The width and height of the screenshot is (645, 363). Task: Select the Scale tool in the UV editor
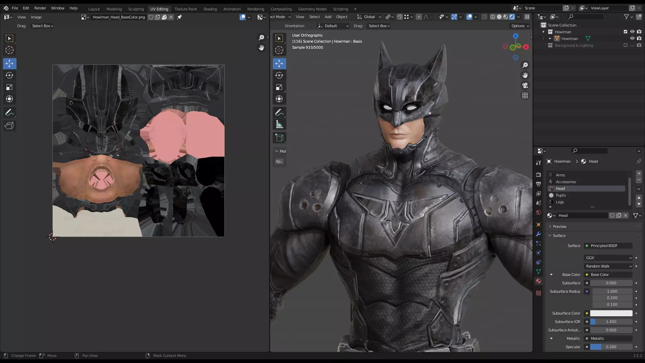point(9,87)
